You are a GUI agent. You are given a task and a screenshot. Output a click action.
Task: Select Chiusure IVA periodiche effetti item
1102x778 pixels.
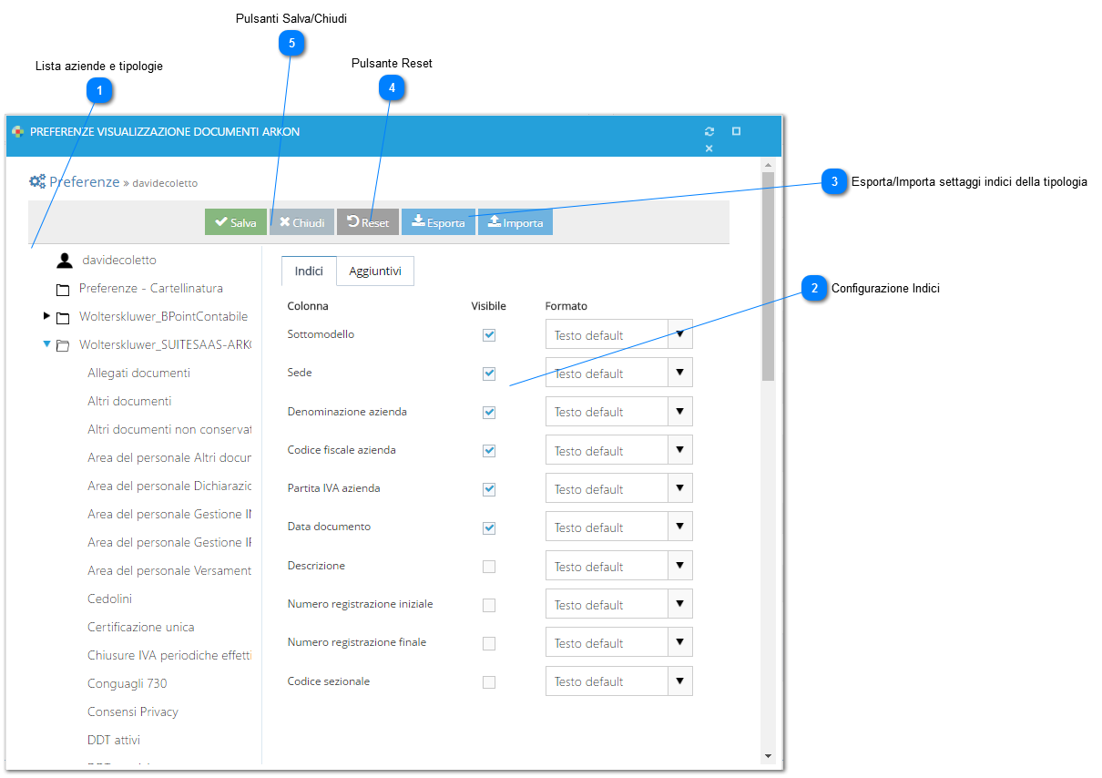(169, 656)
